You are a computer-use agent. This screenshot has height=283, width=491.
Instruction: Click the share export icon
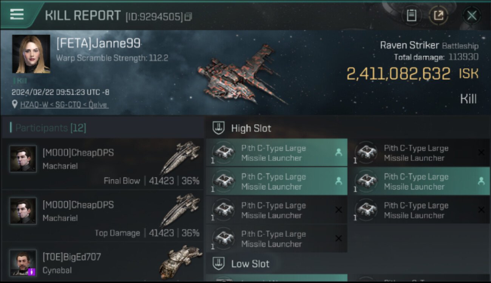point(439,15)
